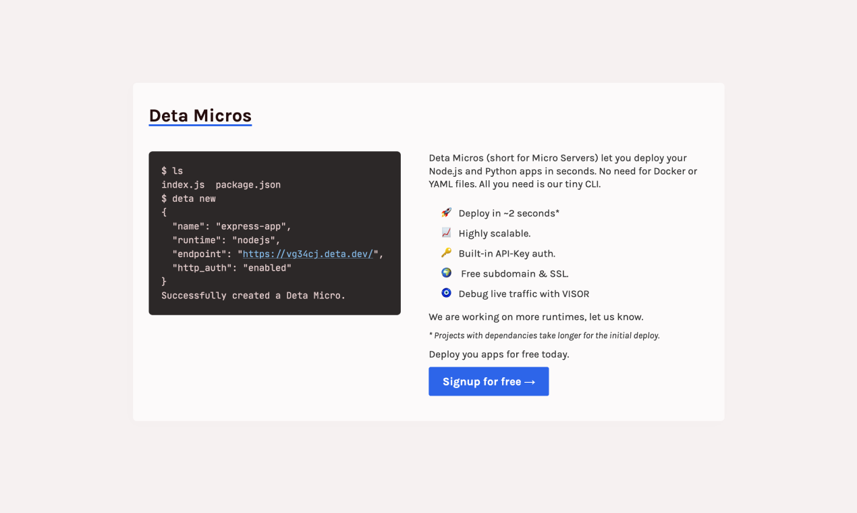Click the dependencies footnote in italics
857x513 pixels.
point(544,335)
